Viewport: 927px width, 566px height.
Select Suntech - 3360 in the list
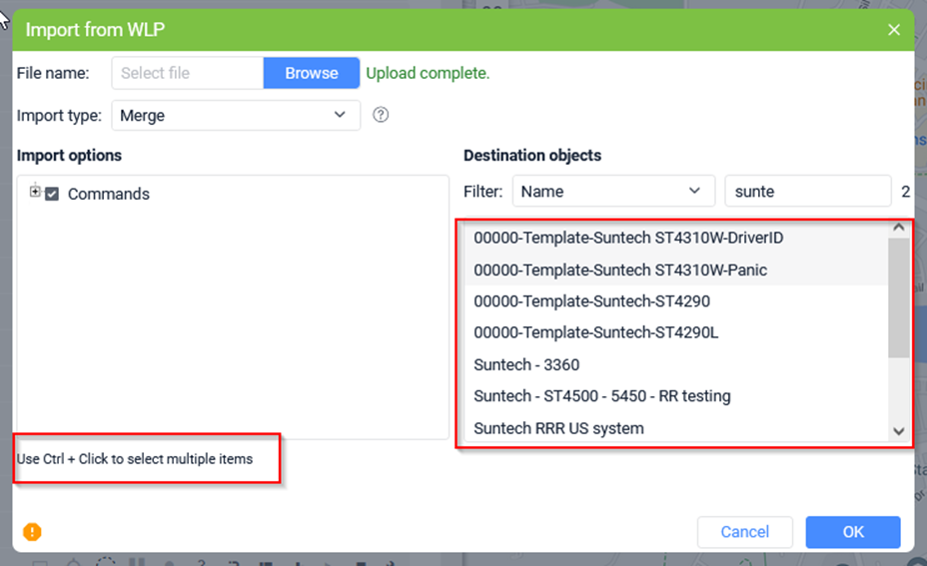point(676,364)
